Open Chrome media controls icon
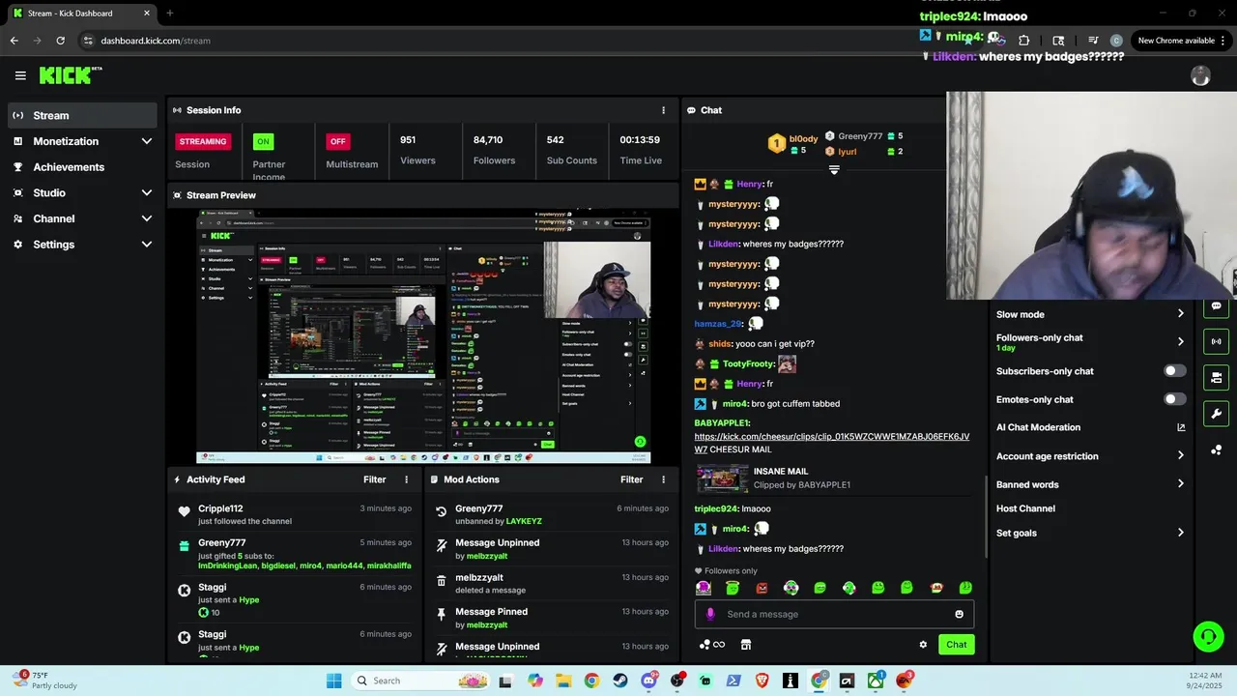This screenshot has height=696, width=1237. 1093,41
